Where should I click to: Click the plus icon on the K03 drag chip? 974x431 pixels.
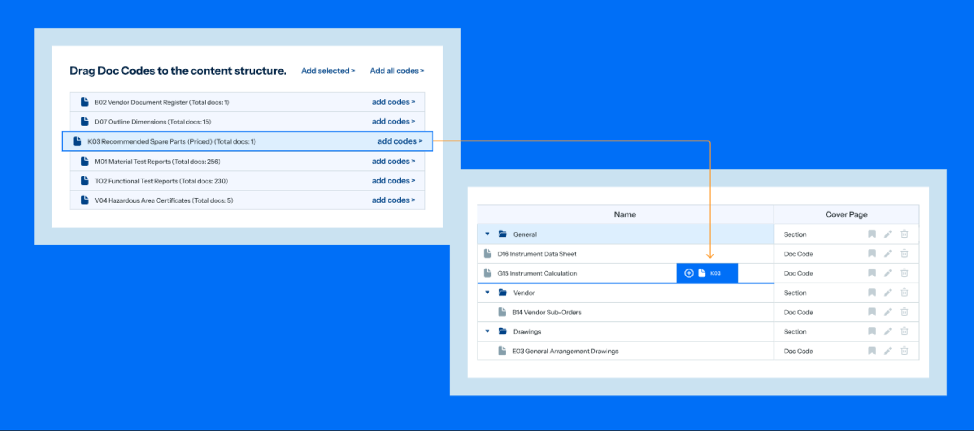point(689,273)
